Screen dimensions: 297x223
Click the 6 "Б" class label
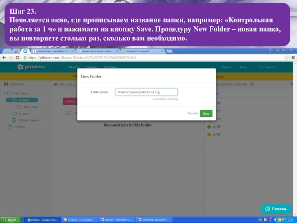pos(217,127)
